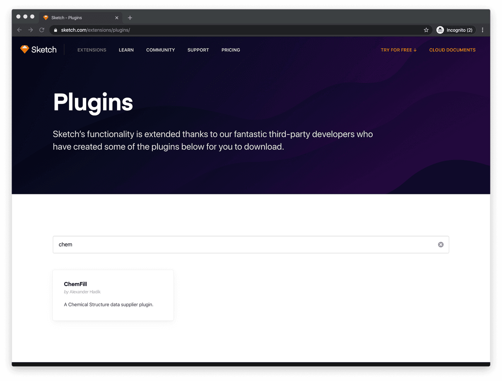The height and width of the screenshot is (381, 502).
Task: Open the ChemFill plugin card
Action: point(113,295)
